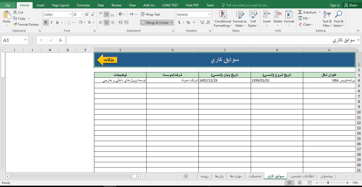Switch to Formulas ribbon tab
The image size is (362, 187).
[x=83, y=5]
